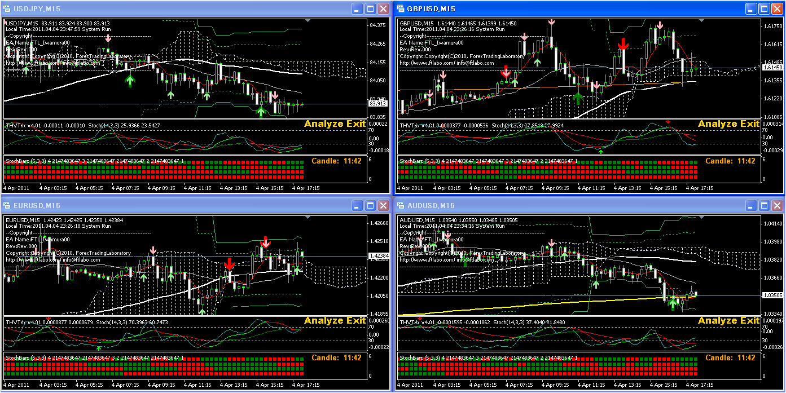The height and width of the screenshot is (393, 786).
Task: Click the 1.04140 price axis value
Action: 772,224
